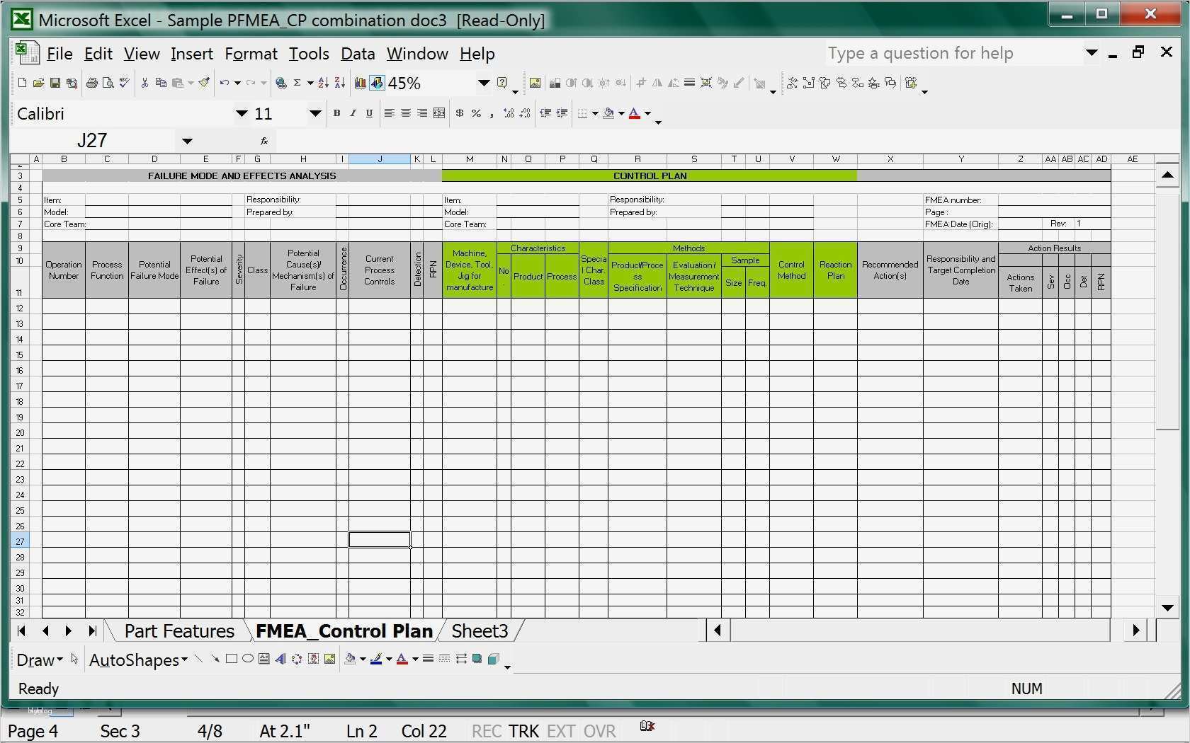Switch to the Sheet3 tab
Screen dimensions: 1190x743
pos(480,630)
